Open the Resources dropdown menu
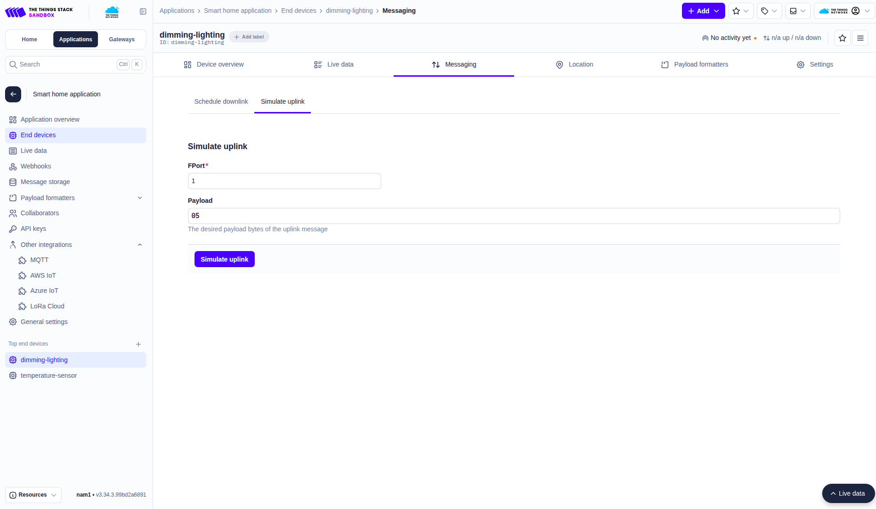The image size is (876, 509). click(x=33, y=495)
